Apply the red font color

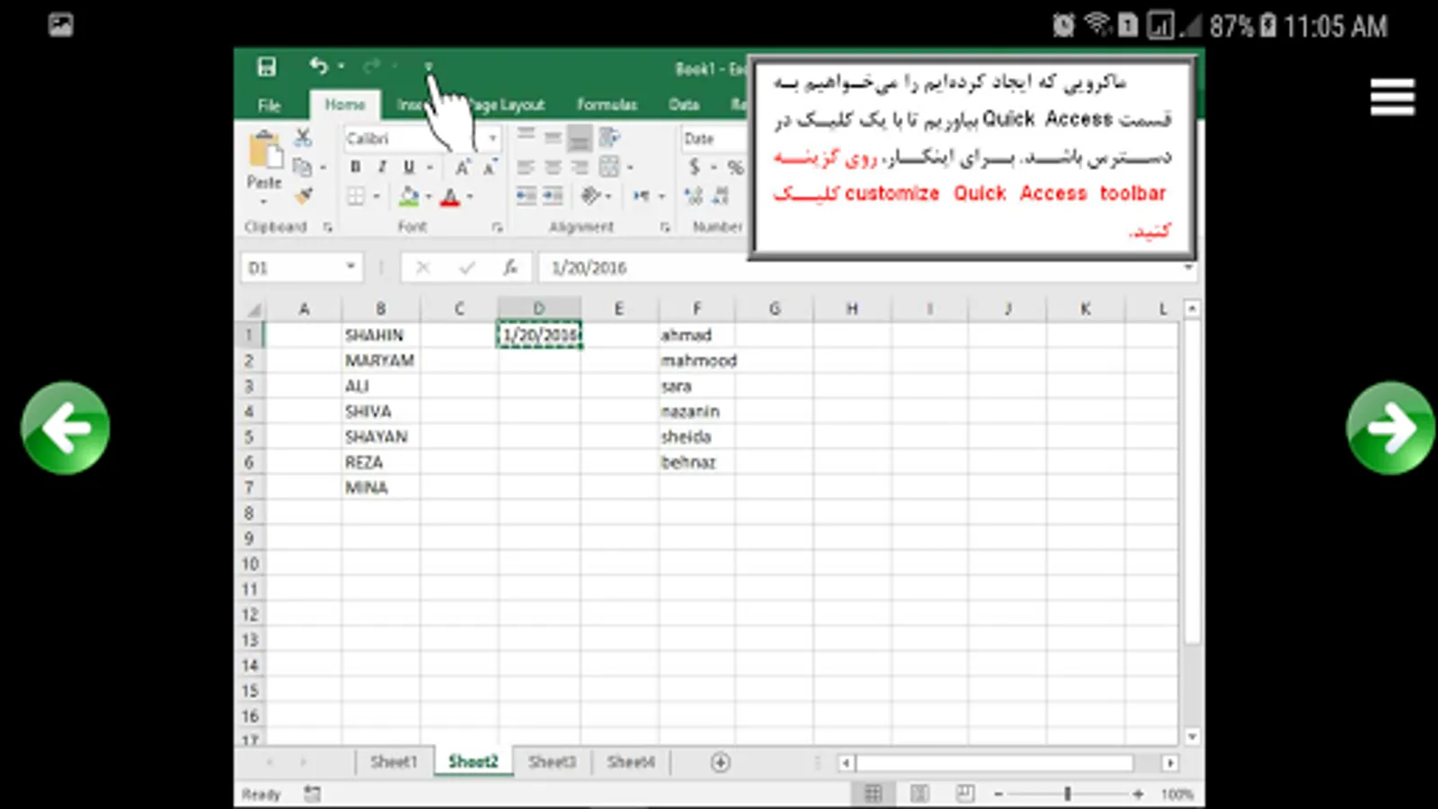click(x=450, y=197)
